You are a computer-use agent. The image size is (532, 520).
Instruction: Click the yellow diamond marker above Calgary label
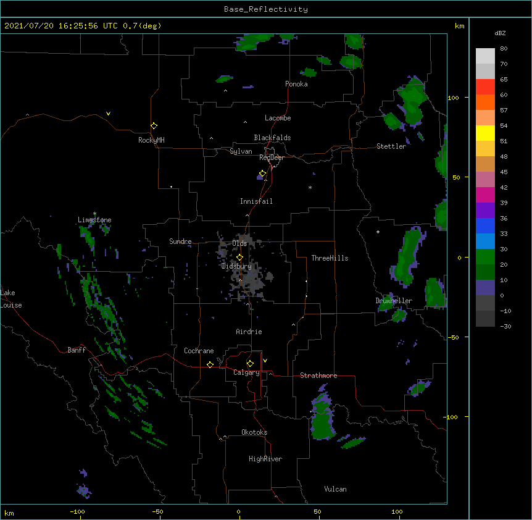pyautogui.click(x=250, y=364)
